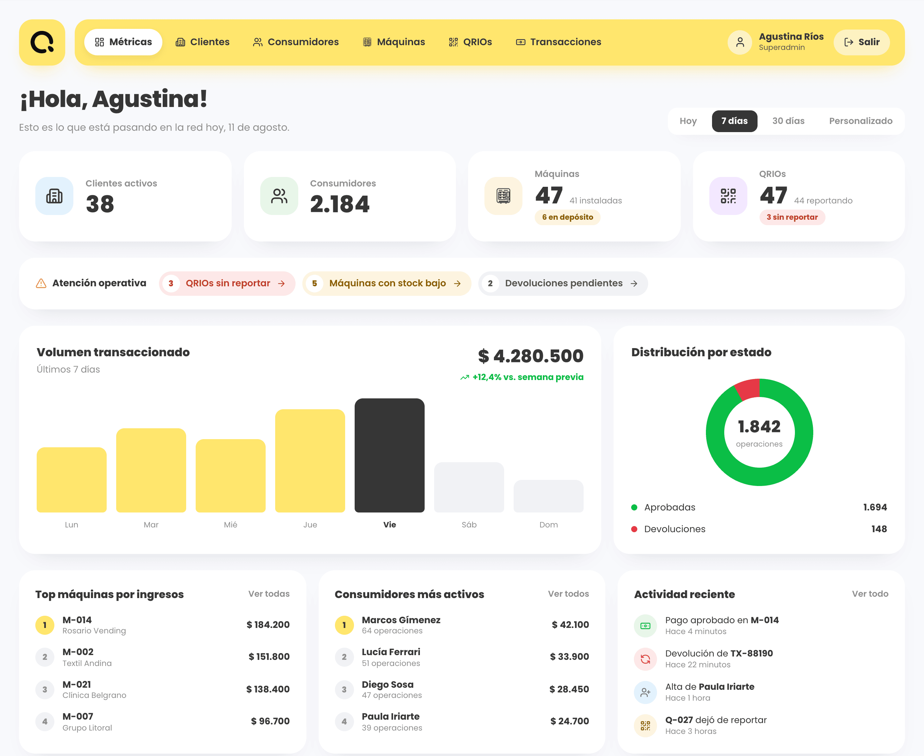
Task: Switch to the Consumidores tab
Action: coord(296,42)
